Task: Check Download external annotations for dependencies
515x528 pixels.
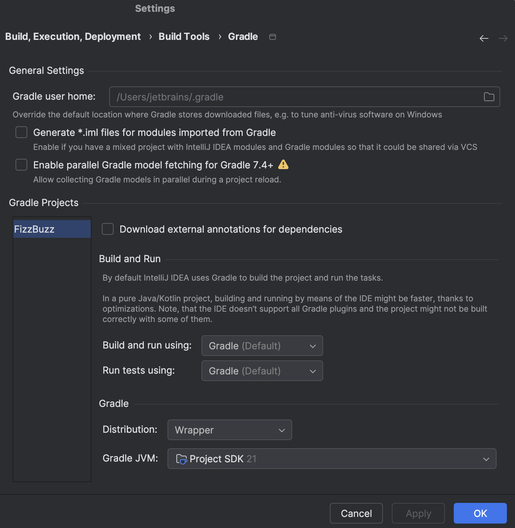Action: pos(107,229)
